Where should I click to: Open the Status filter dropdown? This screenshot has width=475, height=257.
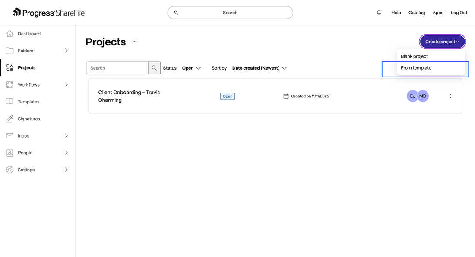(x=192, y=68)
